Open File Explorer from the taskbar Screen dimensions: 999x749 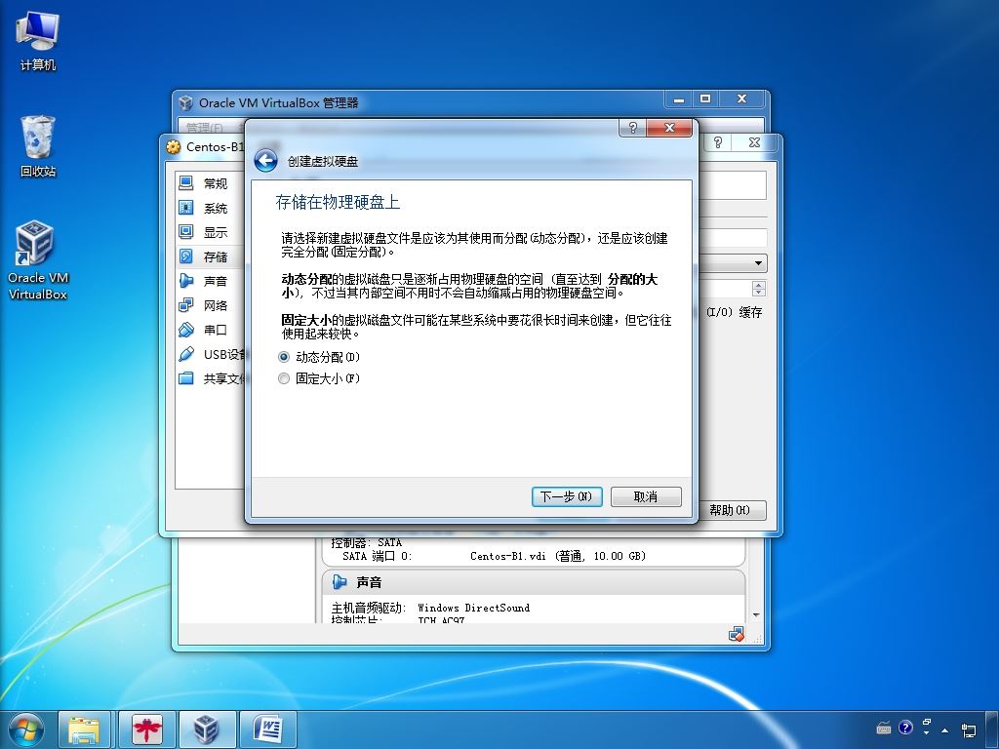tap(84, 730)
